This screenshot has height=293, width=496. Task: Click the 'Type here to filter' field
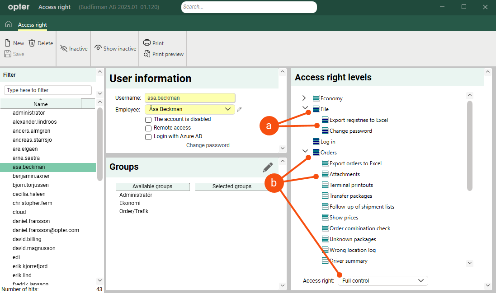point(48,90)
